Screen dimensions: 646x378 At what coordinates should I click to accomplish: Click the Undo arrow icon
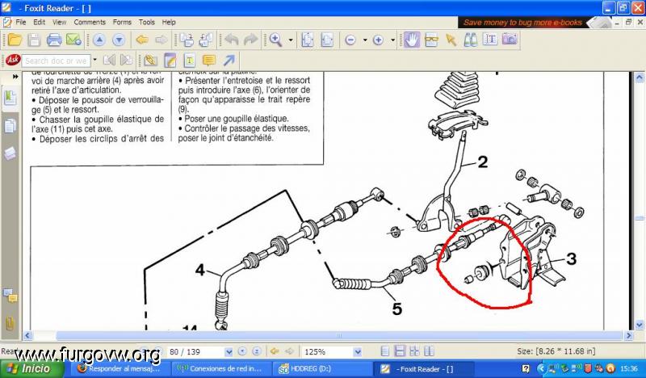[x=232, y=40]
